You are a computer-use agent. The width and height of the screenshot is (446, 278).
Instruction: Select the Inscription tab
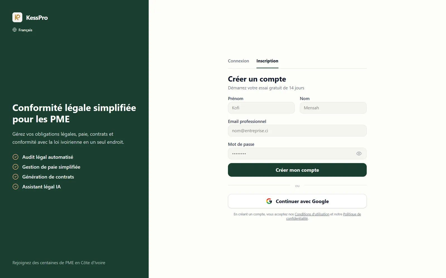coord(267,61)
